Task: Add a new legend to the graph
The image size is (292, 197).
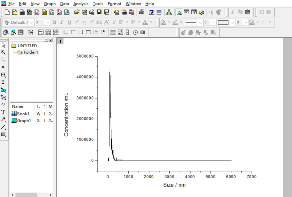Action: (x=120, y=32)
